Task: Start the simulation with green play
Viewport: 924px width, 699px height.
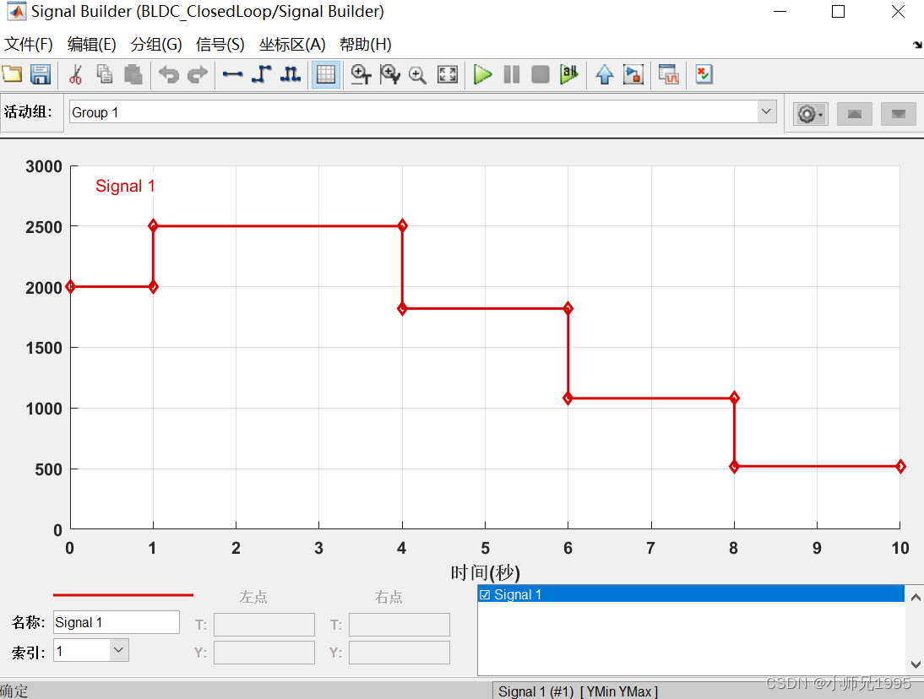Action: (482, 74)
